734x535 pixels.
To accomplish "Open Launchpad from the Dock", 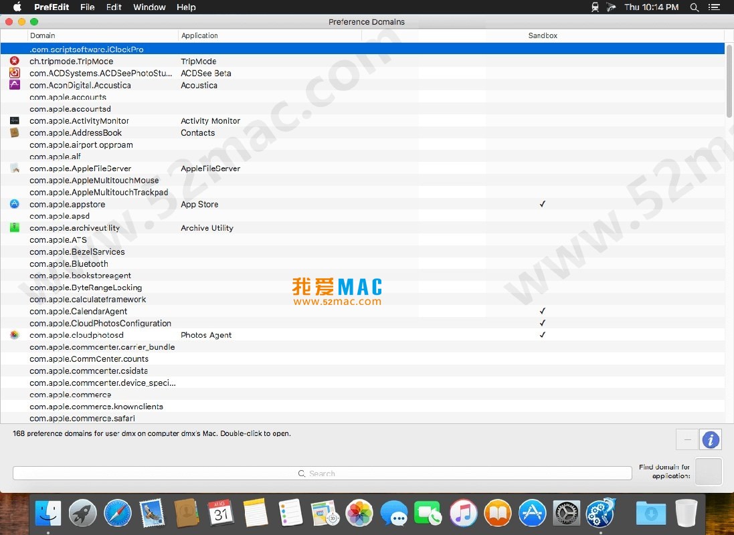I will [x=82, y=514].
